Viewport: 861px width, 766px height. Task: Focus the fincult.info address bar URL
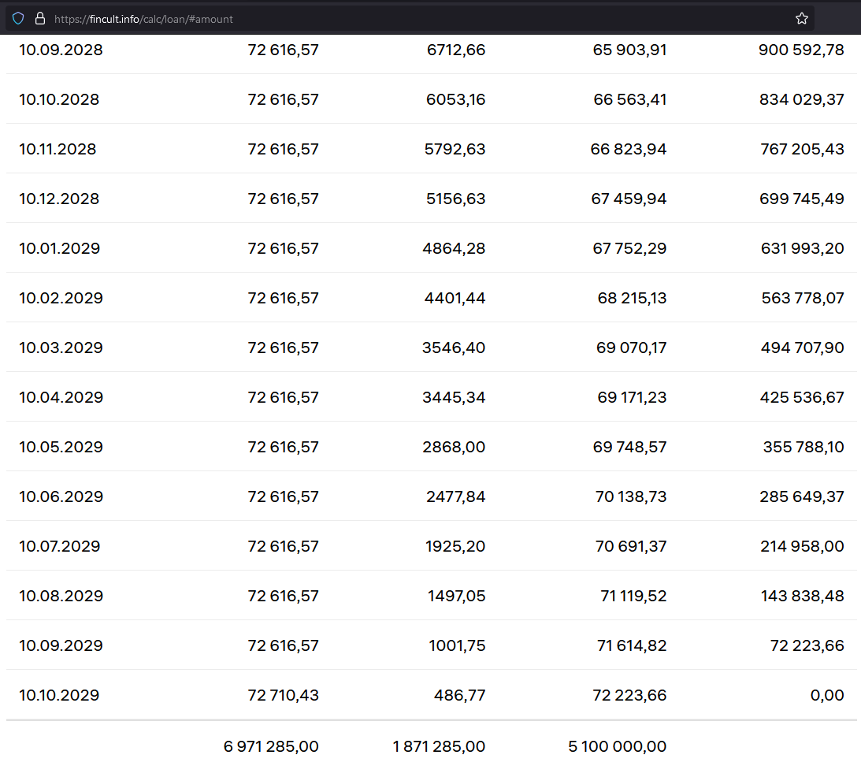(x=143, y=19)
